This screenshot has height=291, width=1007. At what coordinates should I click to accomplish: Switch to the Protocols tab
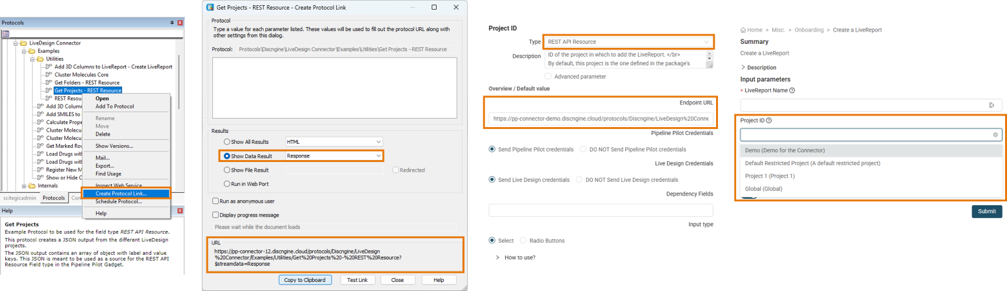pyautogui.click(x=54, y=198)
